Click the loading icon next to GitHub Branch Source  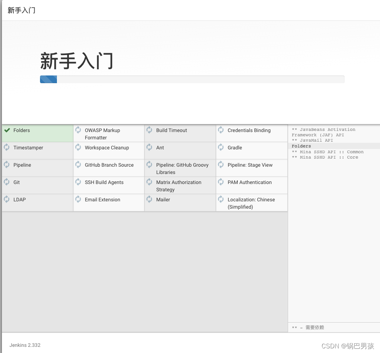coord(78,165)
